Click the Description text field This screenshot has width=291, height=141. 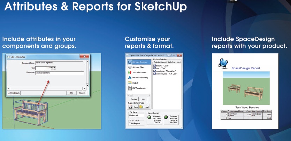click(59, 73)
